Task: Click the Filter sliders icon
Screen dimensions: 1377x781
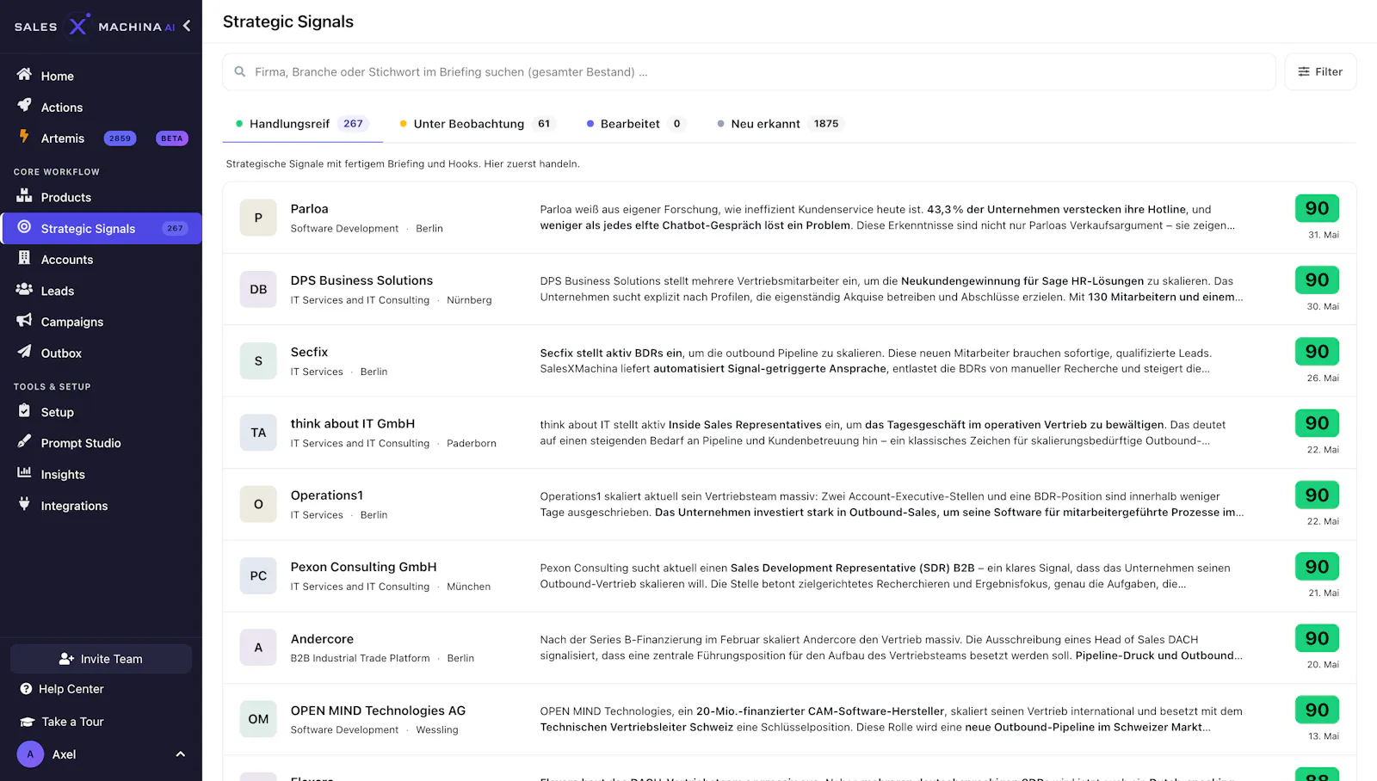Action: point(1304,72)
